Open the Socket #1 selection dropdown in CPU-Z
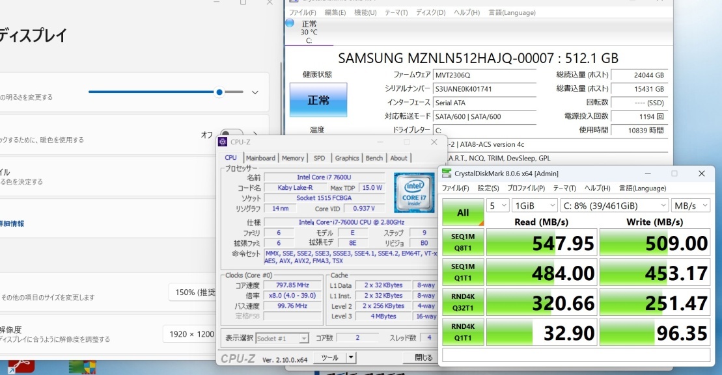This screenshot has width=722, height=375. (x=283, y=338)
